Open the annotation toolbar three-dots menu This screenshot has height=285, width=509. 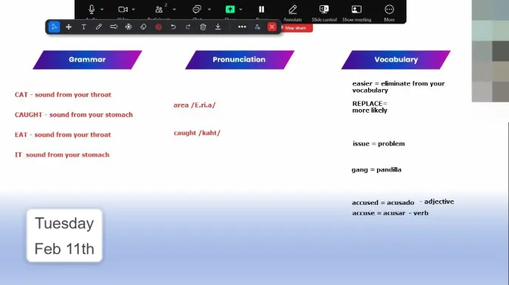242,27
